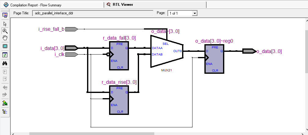Click the r_data_fall[3..0] name label

click(119, 38)
